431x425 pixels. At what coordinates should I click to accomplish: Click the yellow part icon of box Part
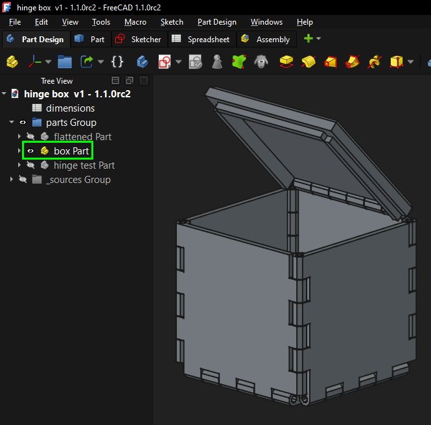pyautogui.click(x=45, y=151)
